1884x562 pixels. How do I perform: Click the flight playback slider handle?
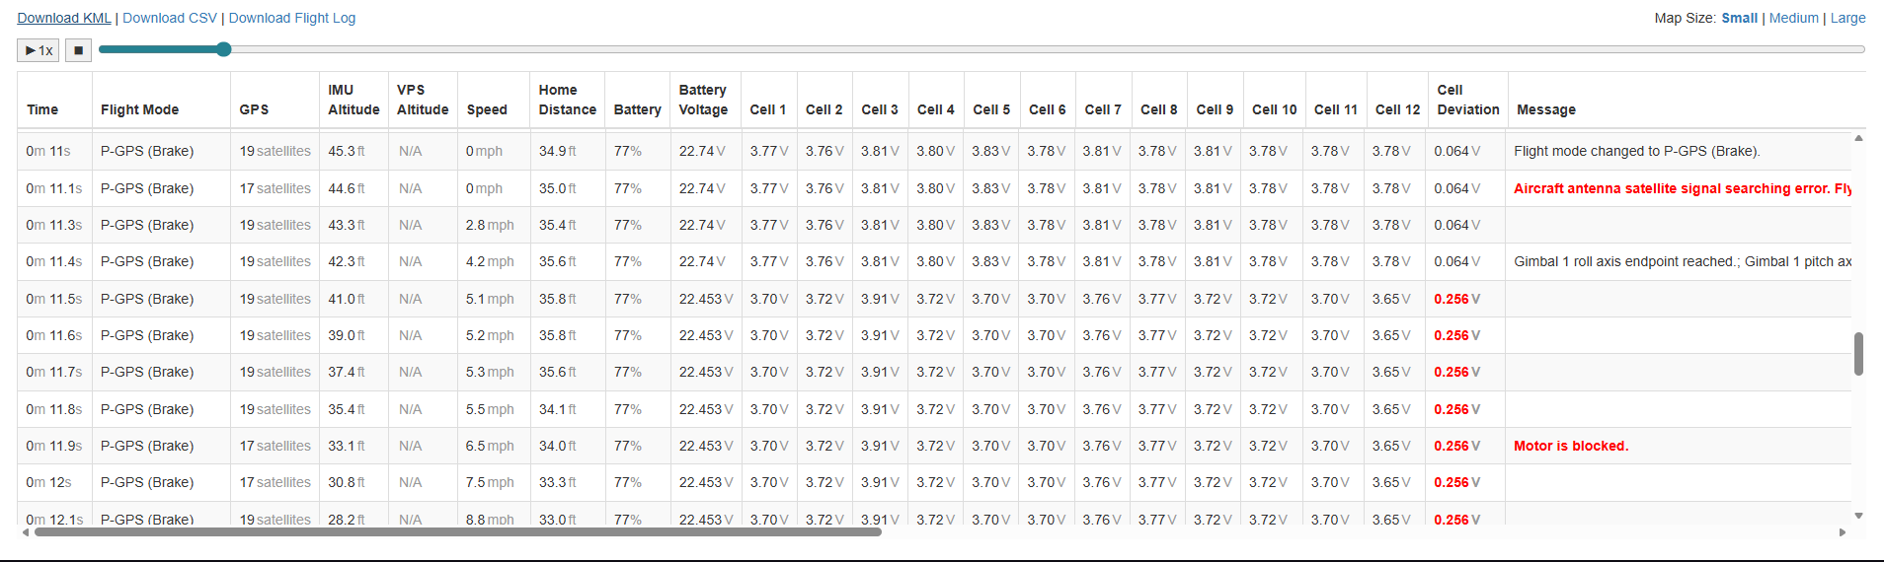click(x=223, y=49)
